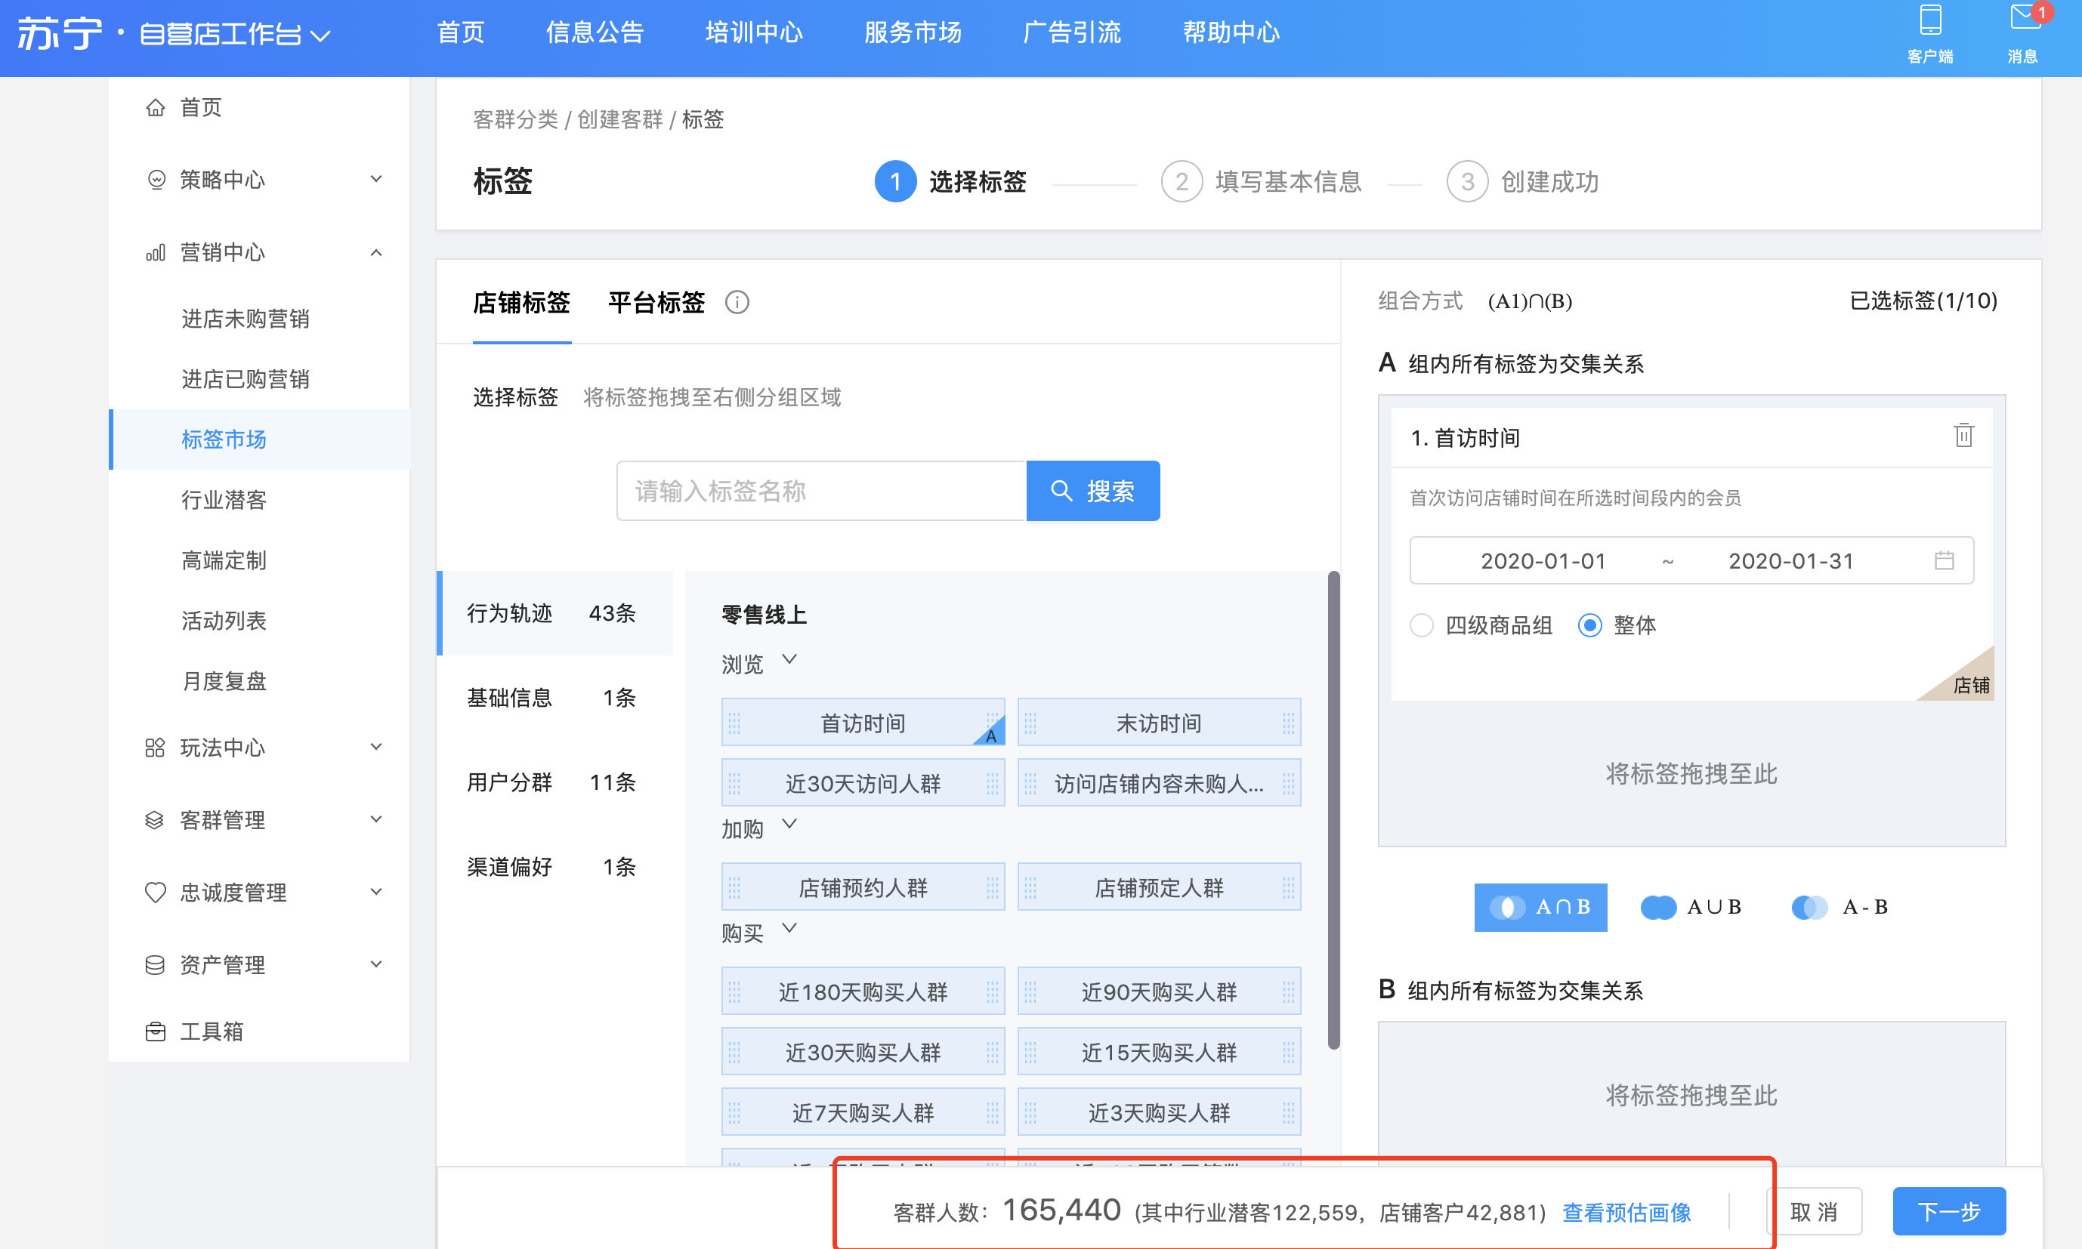Expand the 客群管理 menu chevron
The width and height of the screenshot is (2082, 1249).
tap(376, 820)
